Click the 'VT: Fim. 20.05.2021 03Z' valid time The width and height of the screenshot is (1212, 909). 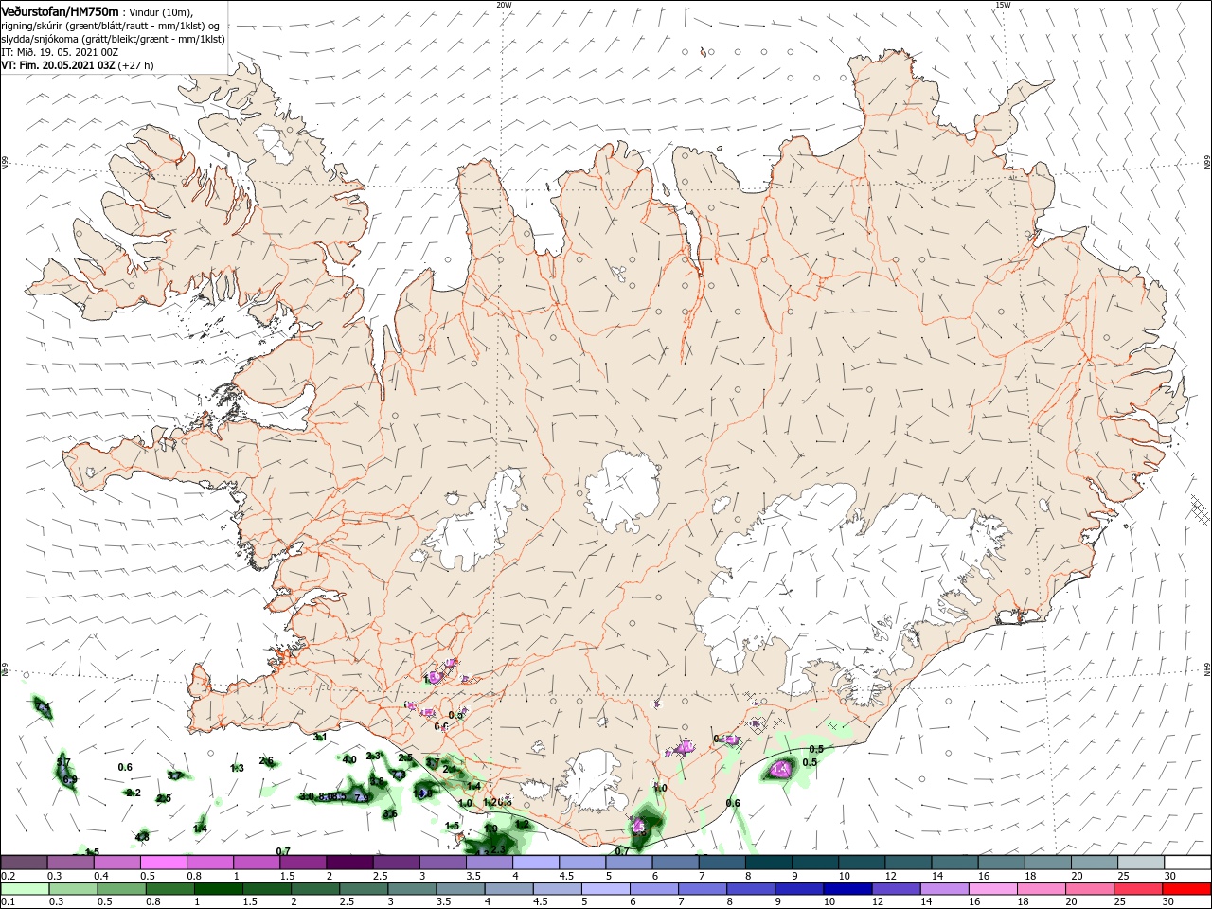pos(58,65)
